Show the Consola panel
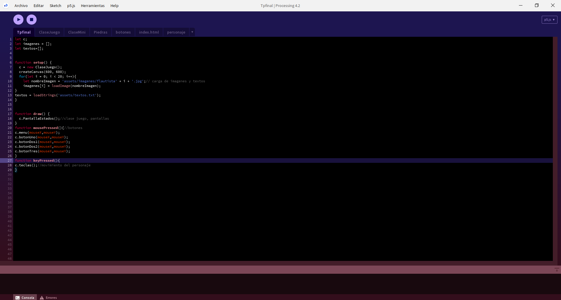Screen dimensions: 561x300 pos(25,297)
